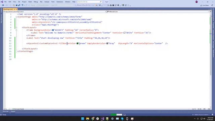
Task: Open the Tools menu
Action: 53,2
